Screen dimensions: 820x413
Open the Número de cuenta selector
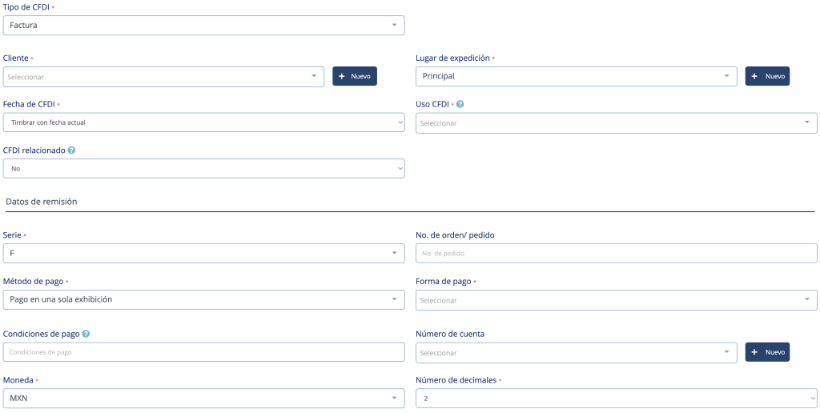[x=576, y=353]
